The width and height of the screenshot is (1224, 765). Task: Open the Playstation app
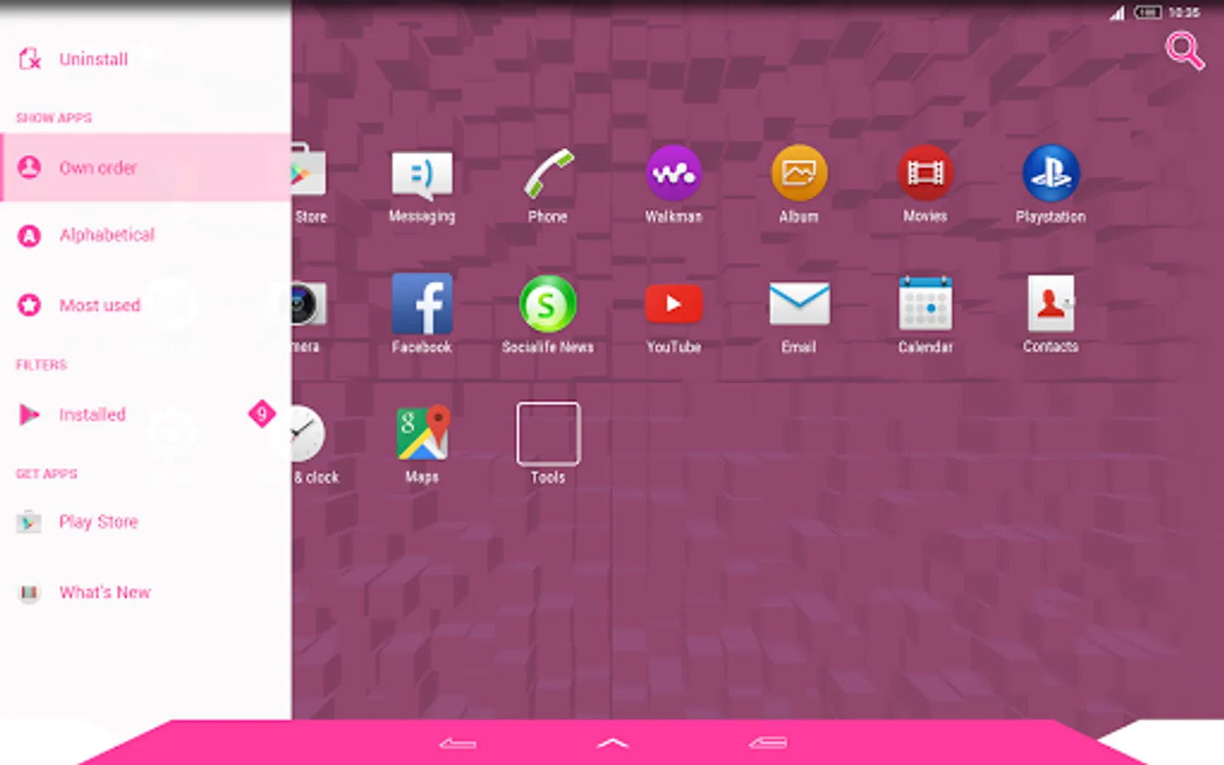point(1051,173)
